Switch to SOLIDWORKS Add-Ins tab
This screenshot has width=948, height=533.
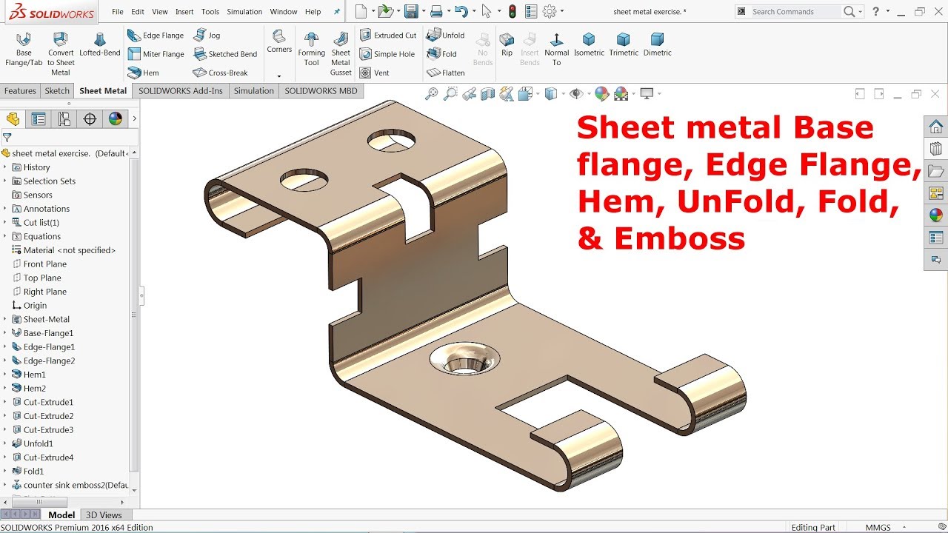point(180,91)
